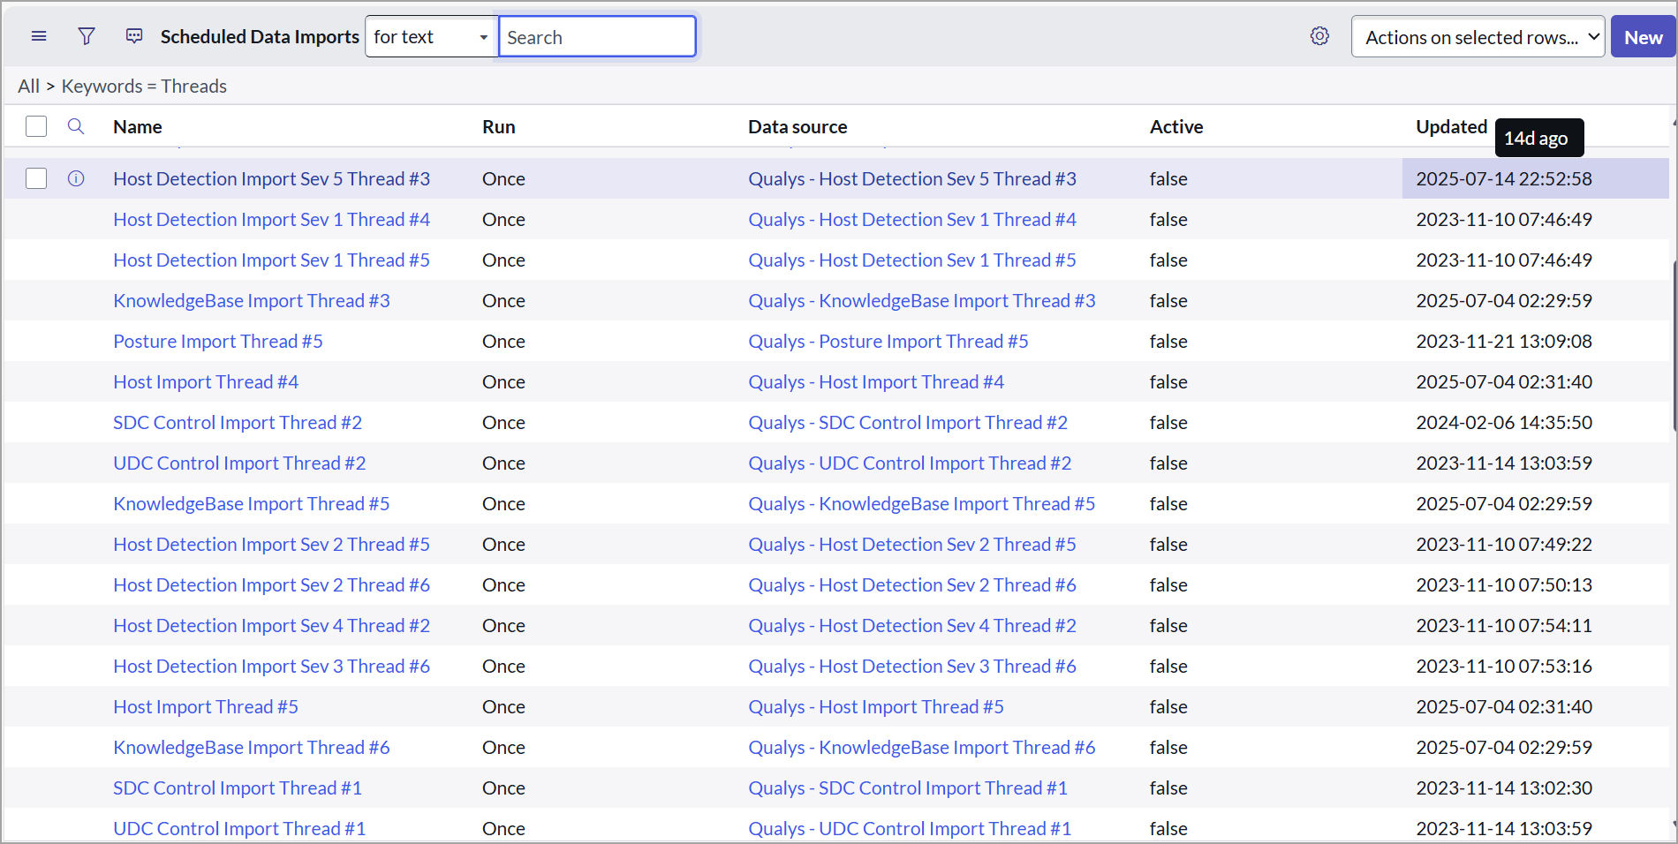The width and height of the screenshot is (1678, 844).
Task: Check the row for Host Detection Import Sev 5 Thread #3
Action: [36, 178]
